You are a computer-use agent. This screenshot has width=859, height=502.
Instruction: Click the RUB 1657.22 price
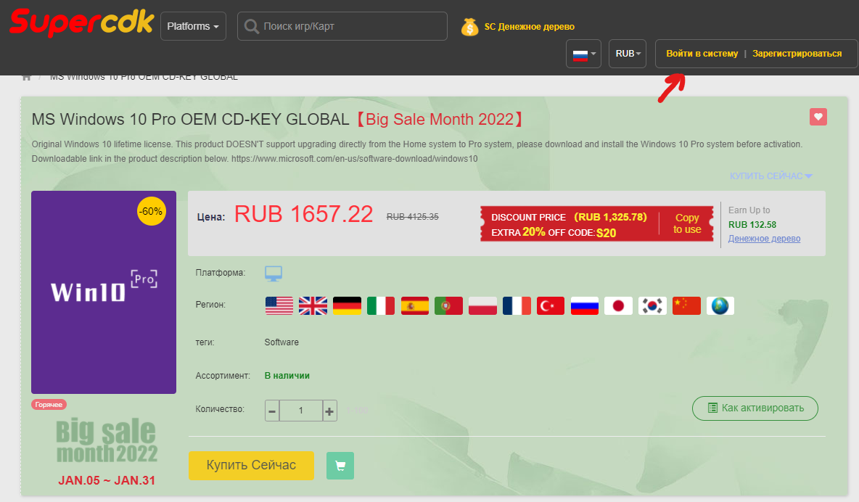(x=303, y=214)
